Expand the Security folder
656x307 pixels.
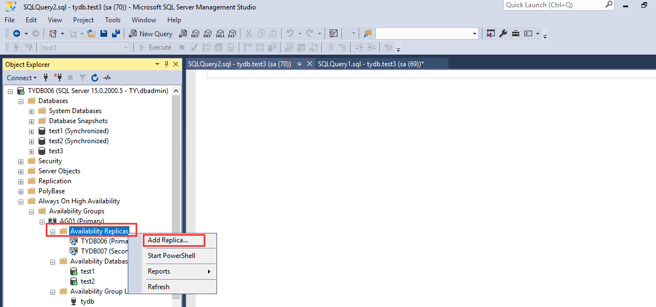pos(21,161)
